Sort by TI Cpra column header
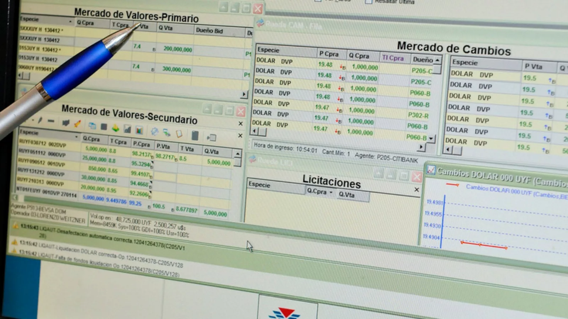 coord(393,58)
